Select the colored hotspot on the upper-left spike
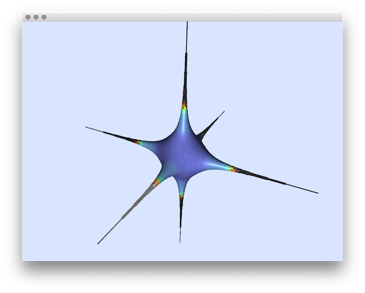This screenshot has height=293, width=365. (x=138, y=142)
